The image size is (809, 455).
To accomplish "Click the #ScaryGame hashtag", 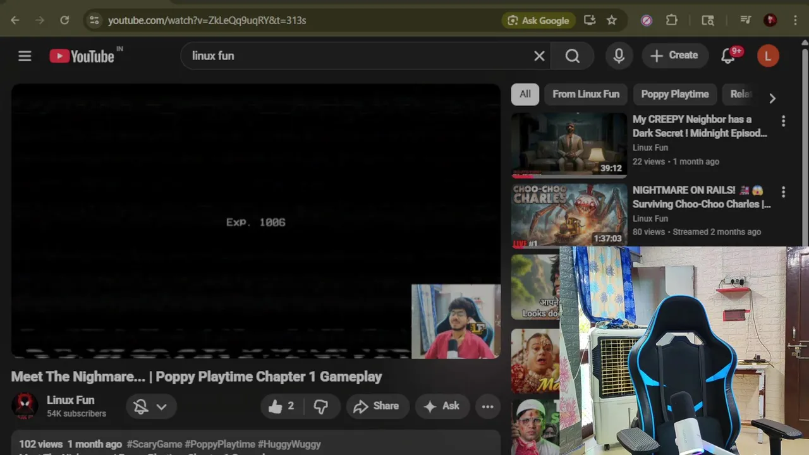I will coord(154,444).
